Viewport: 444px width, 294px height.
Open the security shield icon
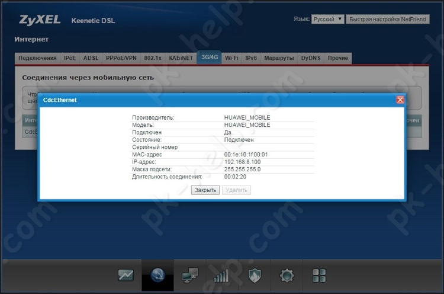[x=255, y=276]
